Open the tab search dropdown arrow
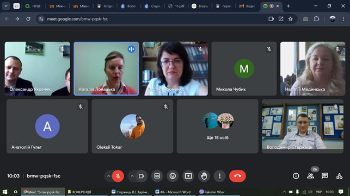350x196 pixels. [x=6, y=6]
